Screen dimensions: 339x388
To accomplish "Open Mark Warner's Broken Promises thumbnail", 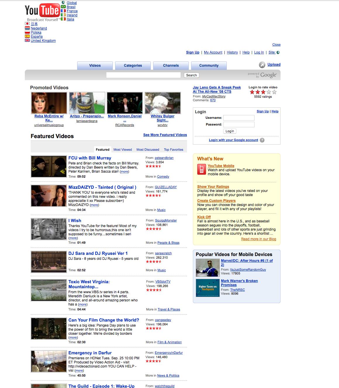I will point(207,288).
